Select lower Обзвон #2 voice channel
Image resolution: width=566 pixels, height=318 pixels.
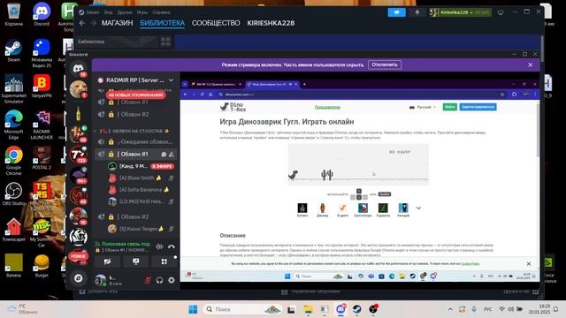tap(136, 216)
